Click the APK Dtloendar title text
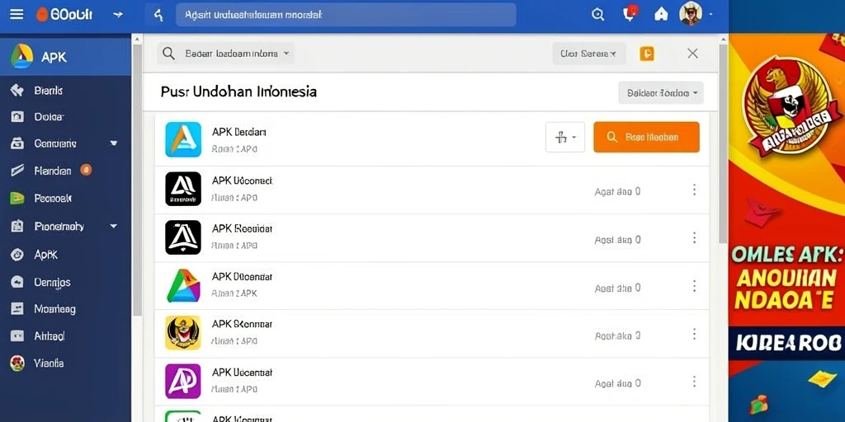845x422 pixels. coord(242,277)
